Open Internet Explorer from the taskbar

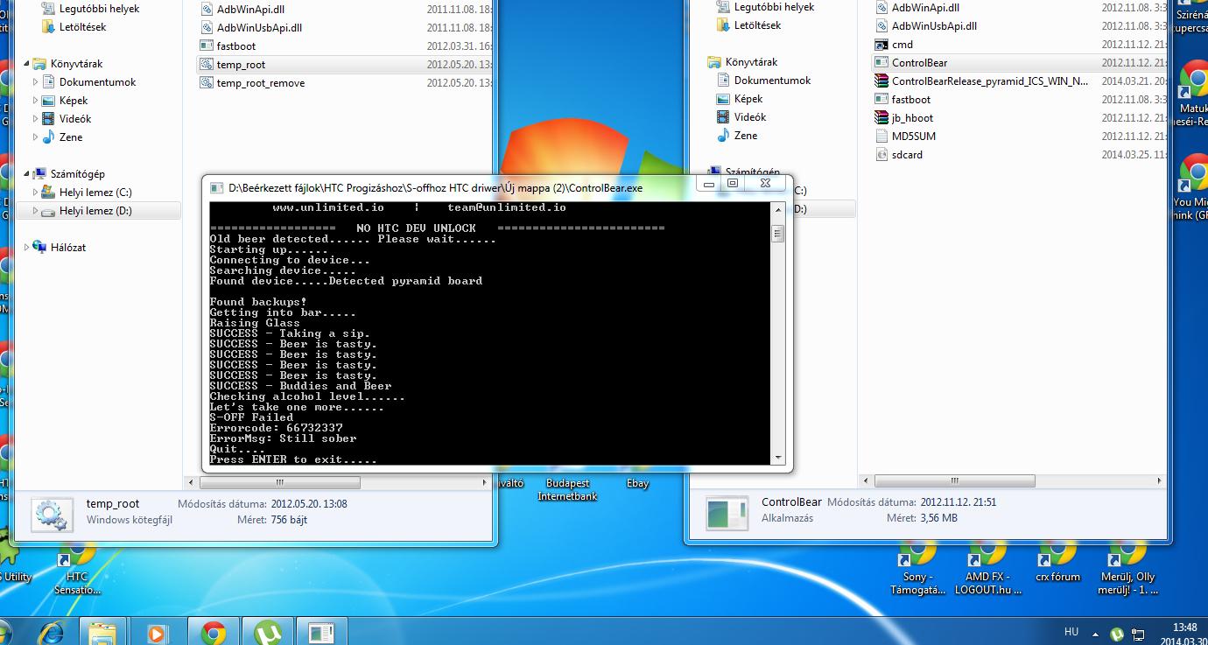tap(53, 632)
